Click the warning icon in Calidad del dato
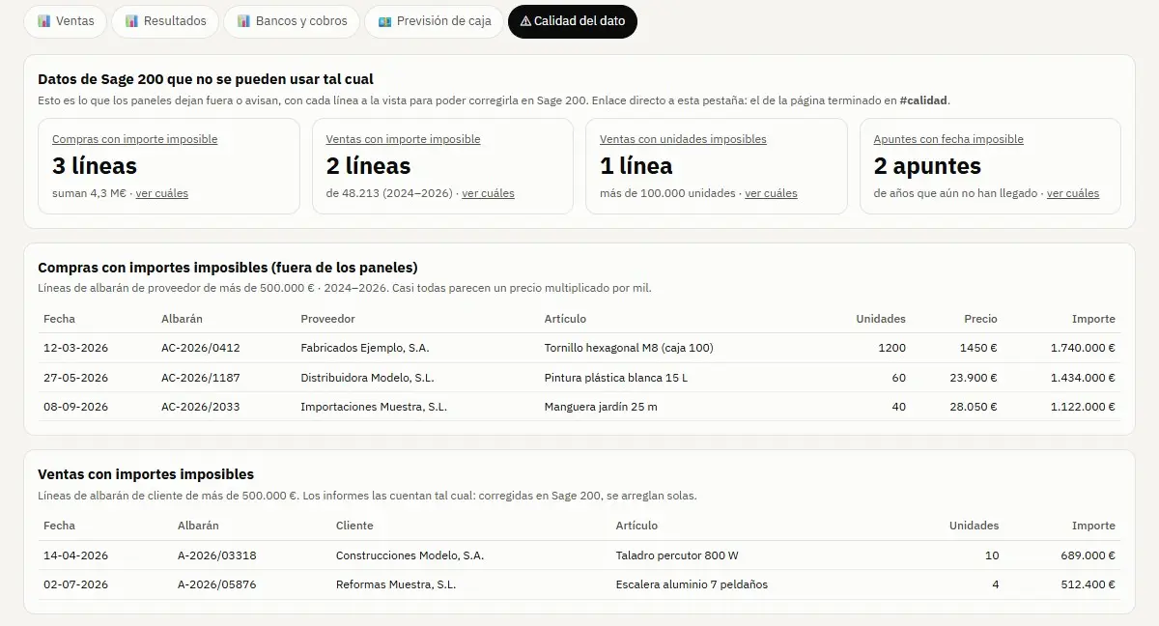Viewport: 1159px width, 626px height. [525, 21]
